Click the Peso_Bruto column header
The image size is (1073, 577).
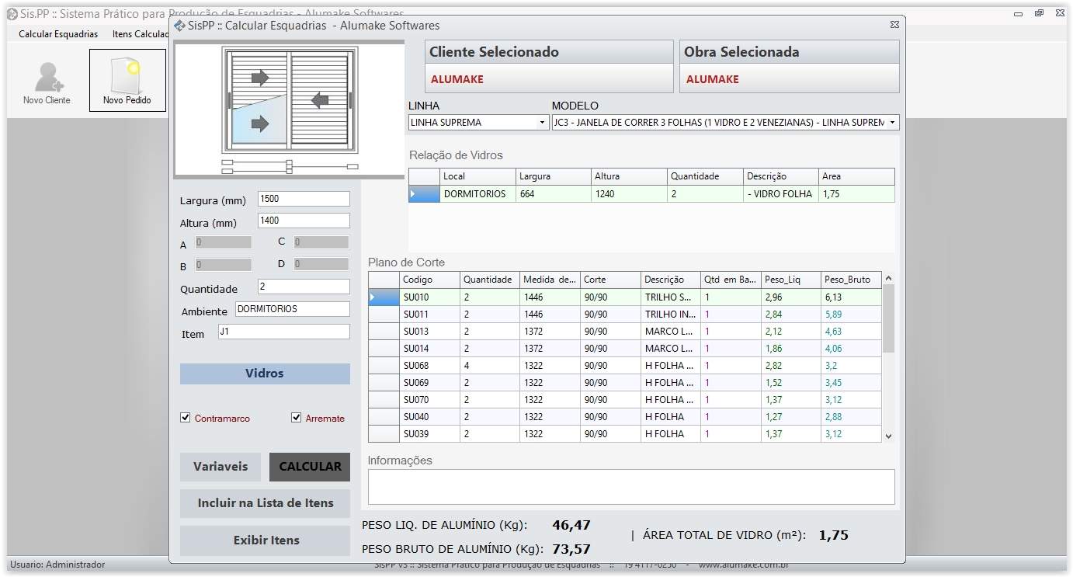coord(851,280)
